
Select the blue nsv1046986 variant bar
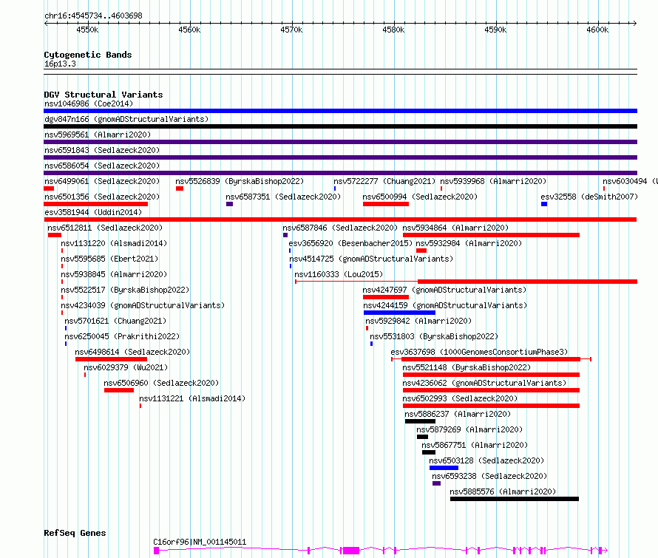pos(340,111)
